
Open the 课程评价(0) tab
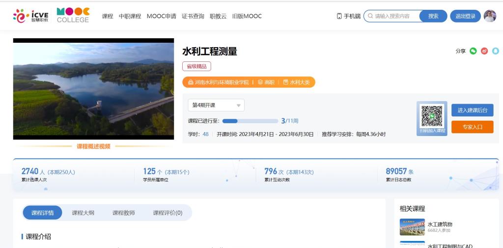coord(168,213)
